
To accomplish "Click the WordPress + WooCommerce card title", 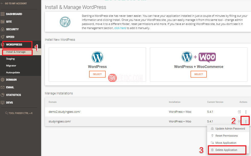I will pyautogui.click(x=199, y=67).
